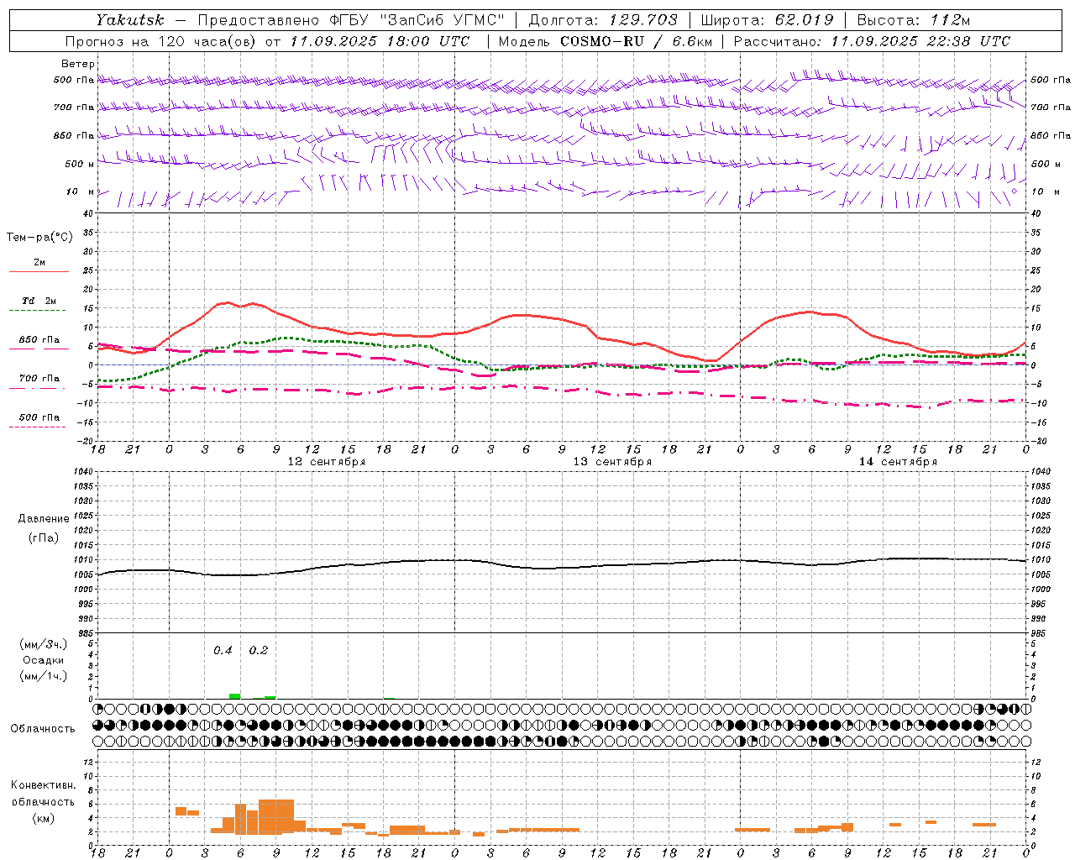The width and height of the screenshot is (1075, 860).
Task: Click the green precipitation bar below '0.4'
Action: [x=234, y=696]
